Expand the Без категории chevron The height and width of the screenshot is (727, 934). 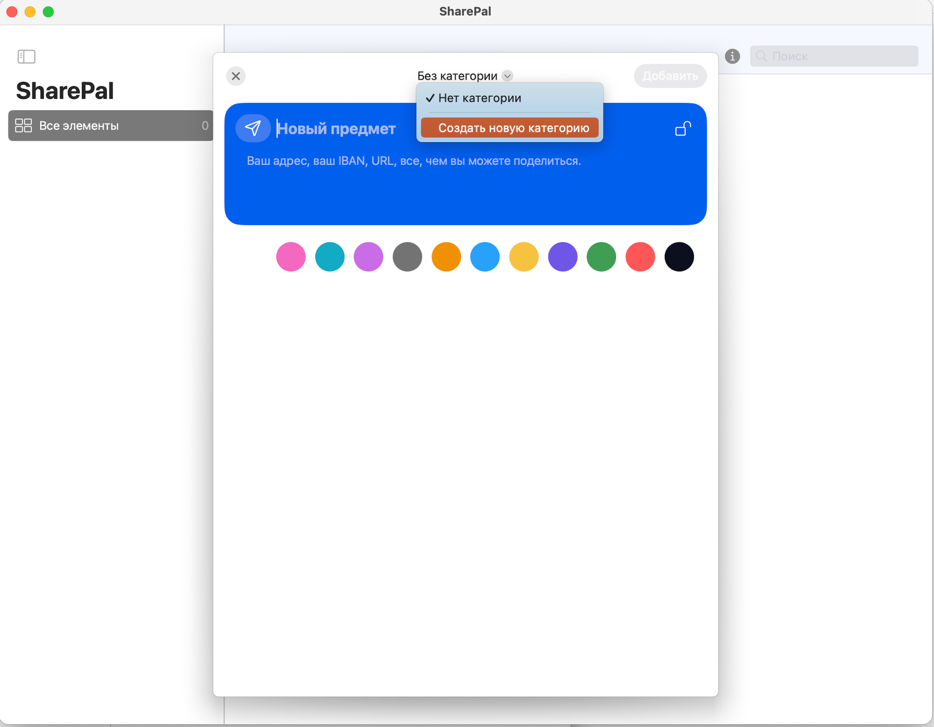508,76
